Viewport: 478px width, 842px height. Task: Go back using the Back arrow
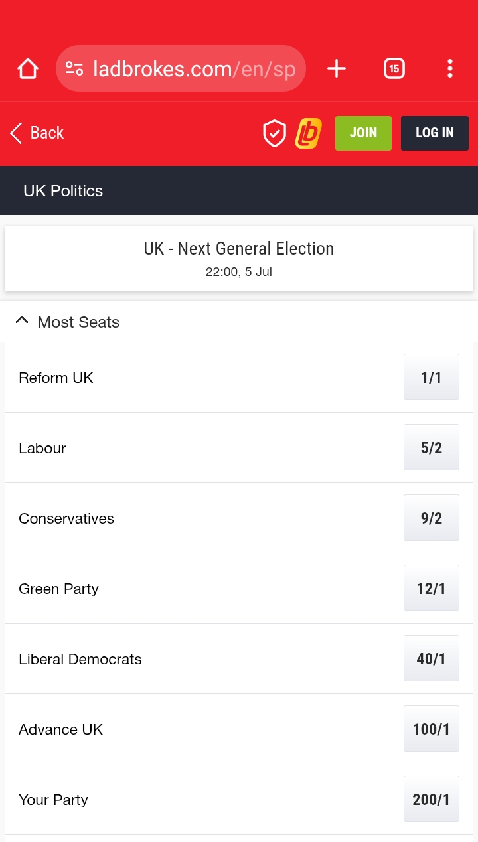[x=37, y=133]
